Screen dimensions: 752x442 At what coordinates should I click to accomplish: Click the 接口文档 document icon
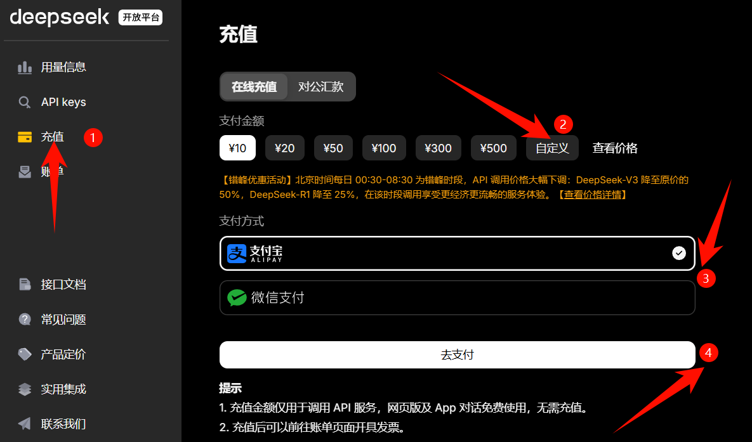click(x=25, y=284)
